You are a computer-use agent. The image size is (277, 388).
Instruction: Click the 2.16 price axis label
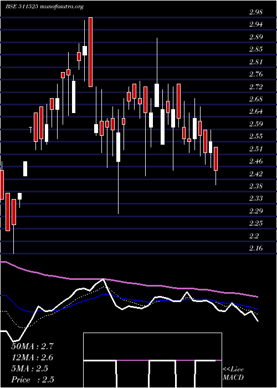pos(256,248)
